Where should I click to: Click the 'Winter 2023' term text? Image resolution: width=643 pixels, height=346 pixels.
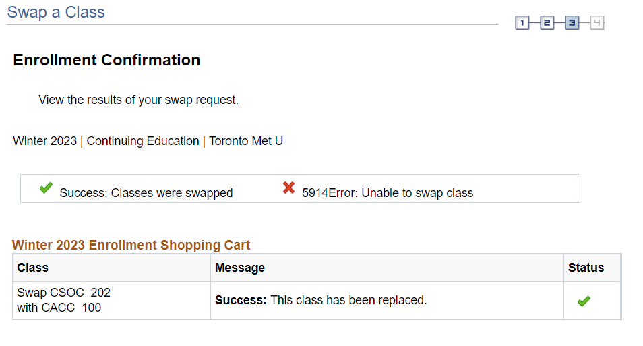[44, 141]
